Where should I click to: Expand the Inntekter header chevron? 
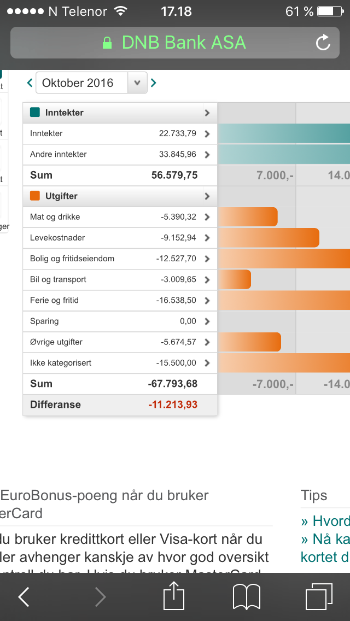coord(207,113)
